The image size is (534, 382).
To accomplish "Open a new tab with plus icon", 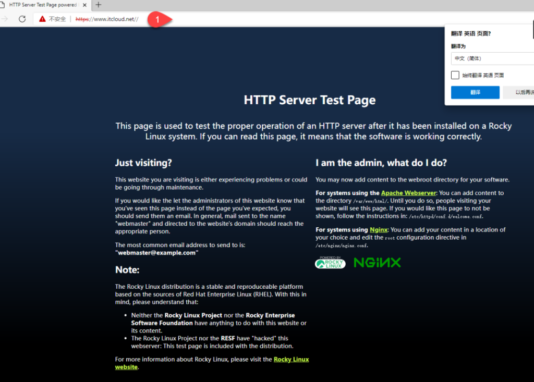I will click(x=98, y=5).
